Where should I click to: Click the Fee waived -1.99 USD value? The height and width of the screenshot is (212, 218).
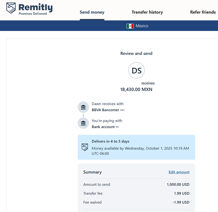(x=181, y=202)
